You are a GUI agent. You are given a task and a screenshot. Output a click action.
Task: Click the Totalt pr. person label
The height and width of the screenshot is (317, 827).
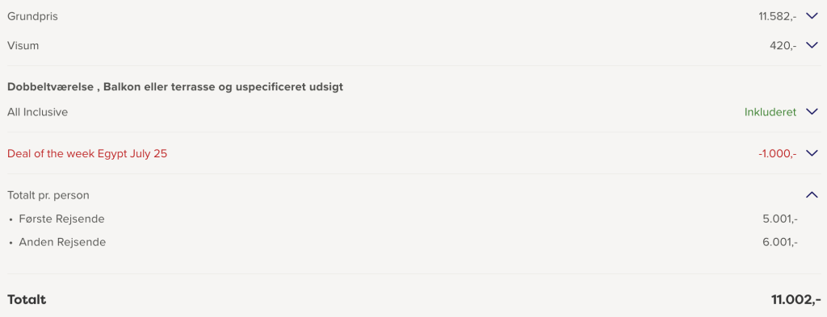[x=48, y=195]
